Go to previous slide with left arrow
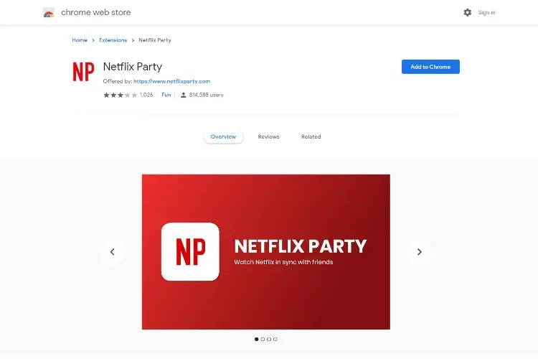The height and width of the screenshot is (359, 538). (112, 252)
